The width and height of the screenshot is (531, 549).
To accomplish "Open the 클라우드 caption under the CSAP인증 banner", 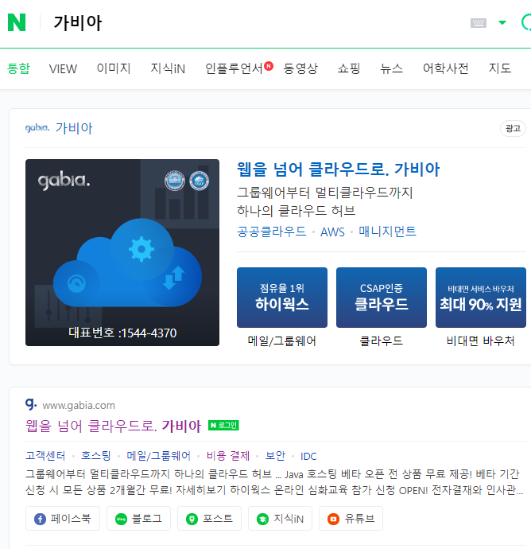I will [382, 341].
